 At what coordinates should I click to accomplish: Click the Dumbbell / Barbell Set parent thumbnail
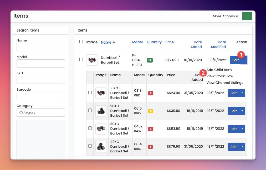[92, 60]
